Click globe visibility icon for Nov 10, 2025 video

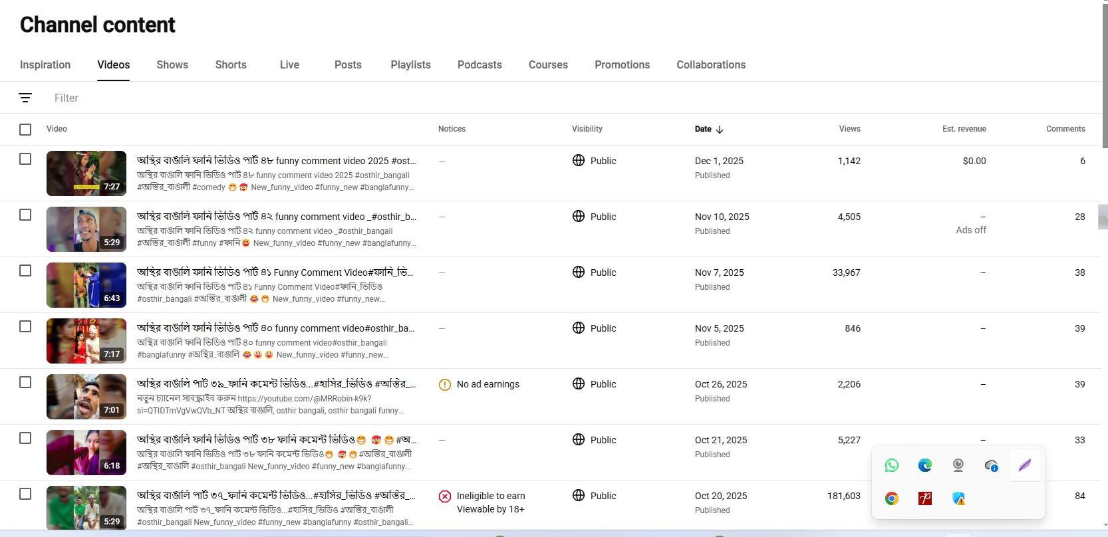(579, 216)
